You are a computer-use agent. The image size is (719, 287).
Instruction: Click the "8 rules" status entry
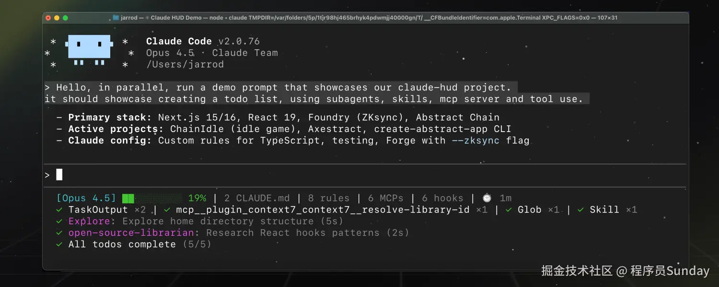[x=329, y=198]
